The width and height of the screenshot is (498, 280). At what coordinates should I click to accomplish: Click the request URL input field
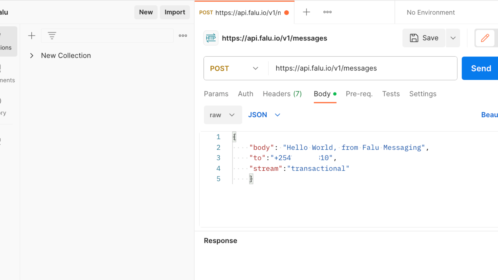click(363, 68)
